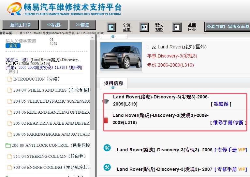Click the 返回主目录 button
Screen dimensions: 250x177
[x=20, y=25]
